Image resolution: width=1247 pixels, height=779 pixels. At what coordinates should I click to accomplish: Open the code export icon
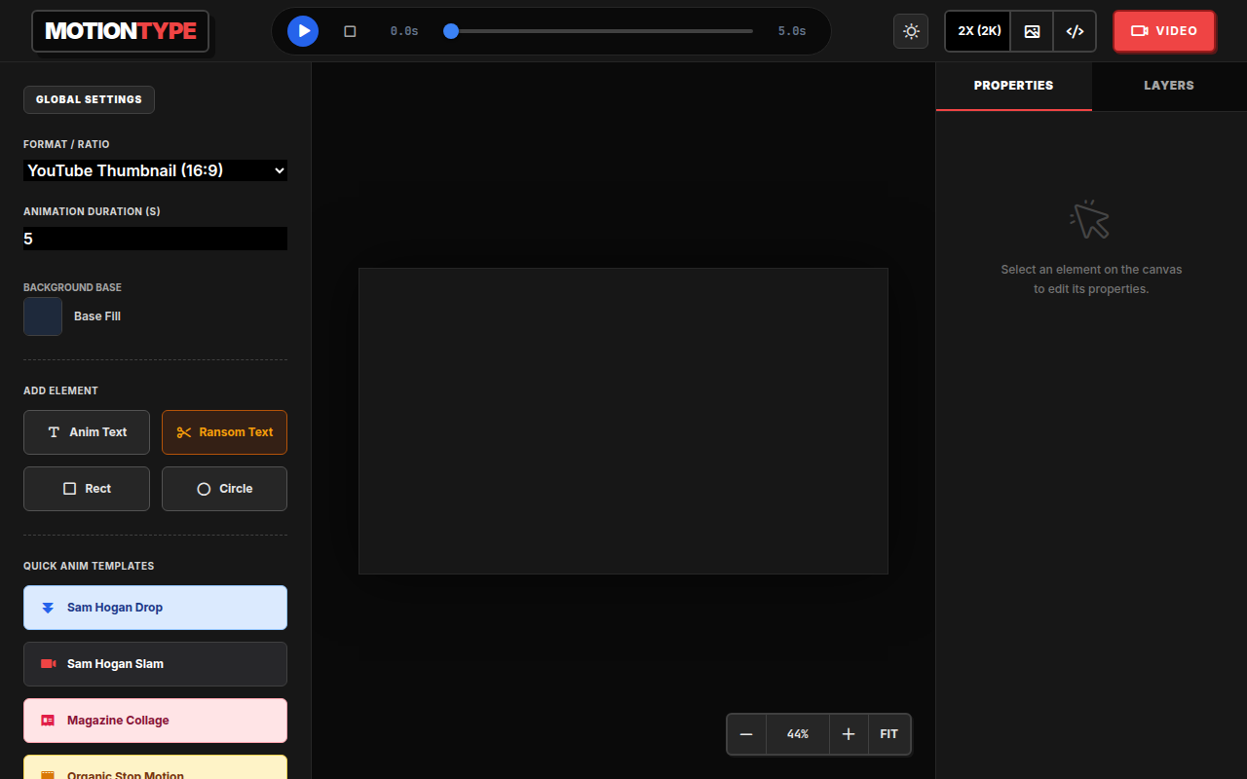click(x=1075, y=31)
